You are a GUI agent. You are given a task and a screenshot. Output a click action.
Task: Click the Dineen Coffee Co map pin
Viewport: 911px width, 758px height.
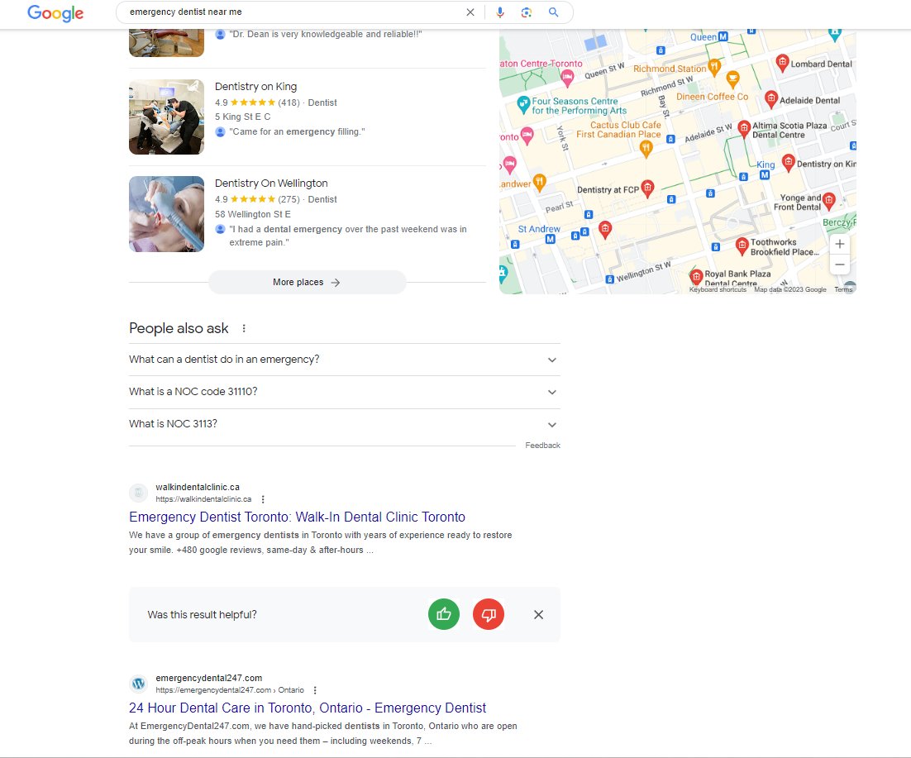733,79
